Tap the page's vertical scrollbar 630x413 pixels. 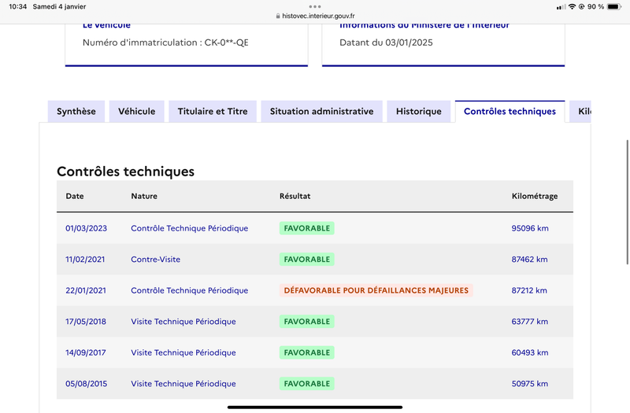pyautogui.click(x=628, y=202)
